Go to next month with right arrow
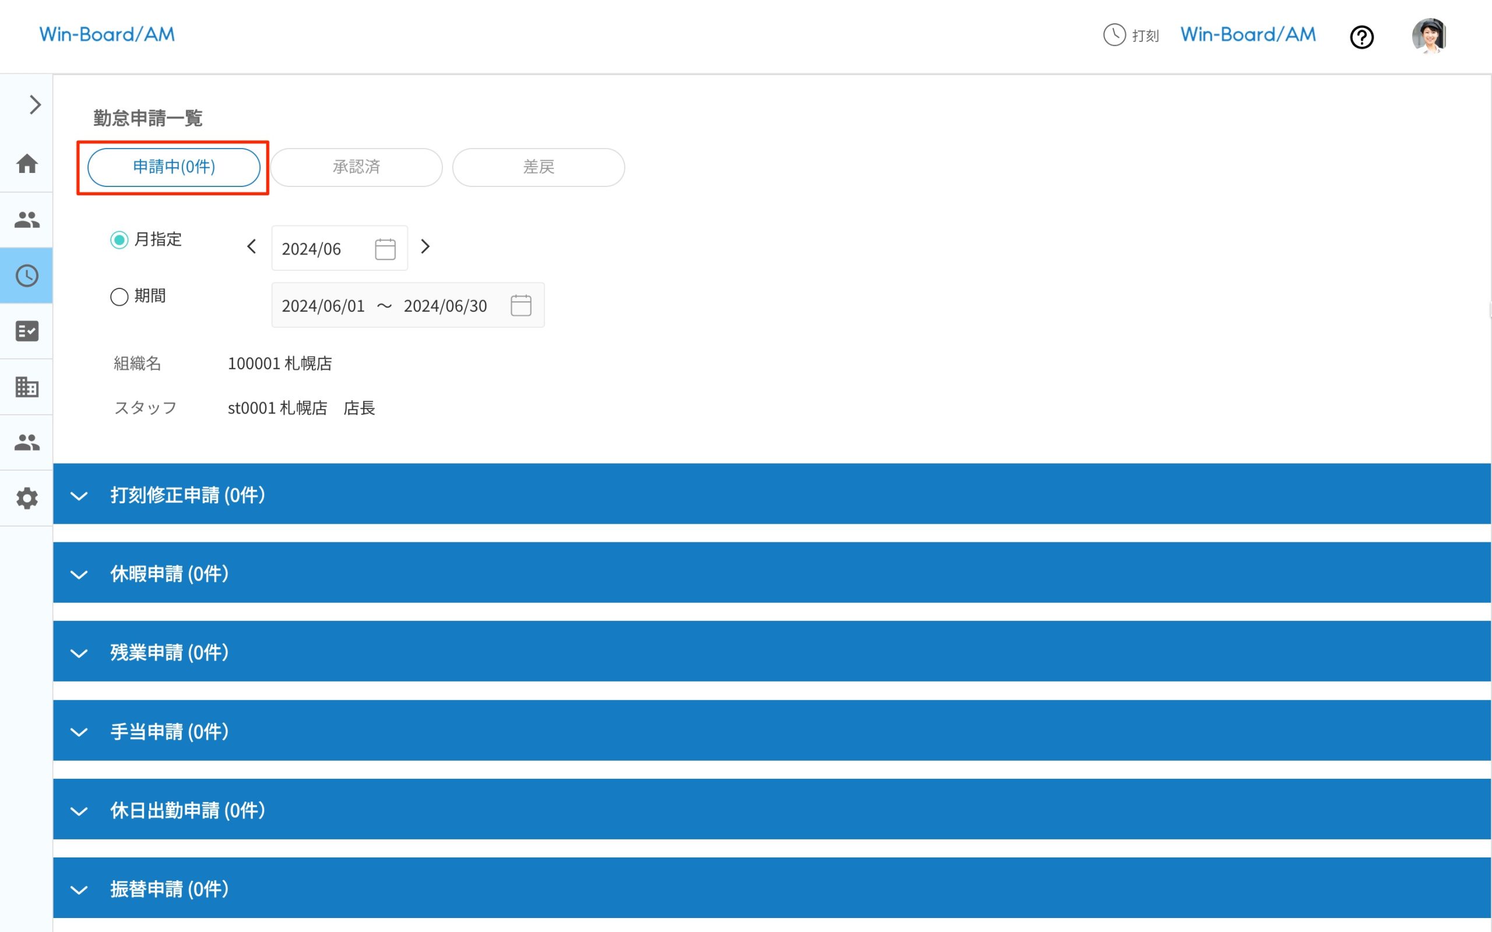 click(x=425, y=246)
